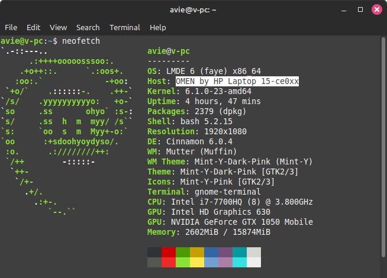
Task: Click GPU value 'Intel HD Graphics 630'
Action: point(221,212)
